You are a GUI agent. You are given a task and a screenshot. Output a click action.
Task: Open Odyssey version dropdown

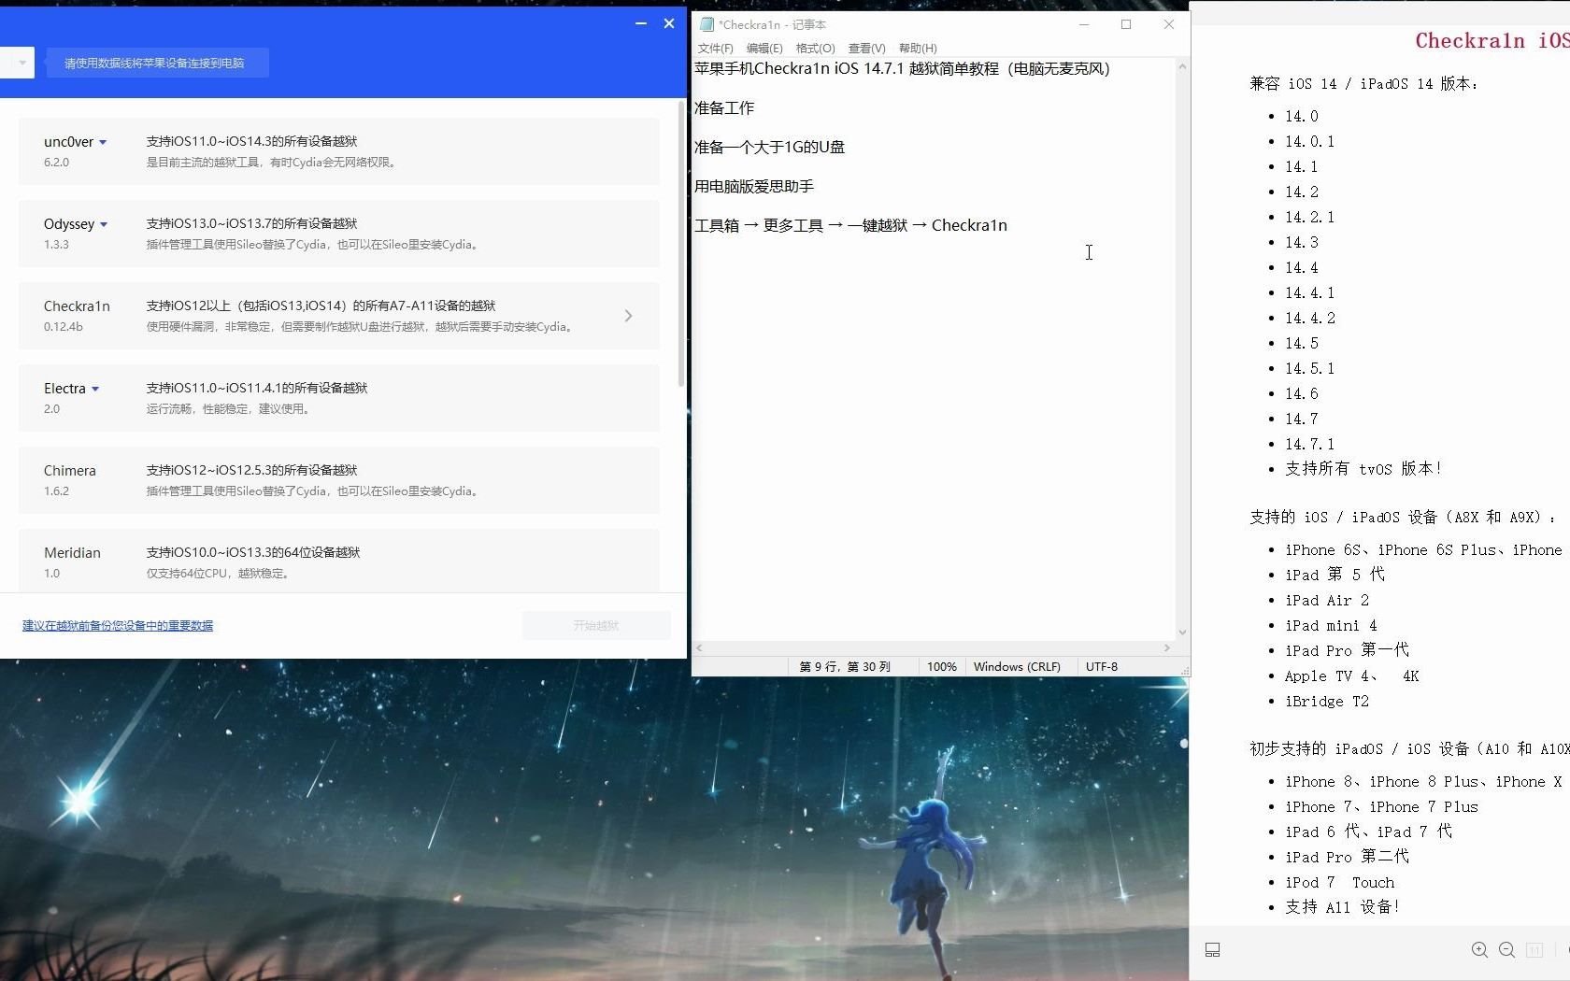[x=104, y=224]
